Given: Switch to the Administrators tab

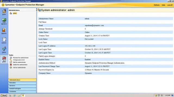Looking at the screenshot, I should (x=22, y=80).
